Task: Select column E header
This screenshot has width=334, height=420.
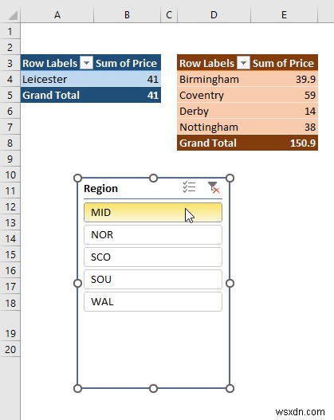Action: point(285,15)
